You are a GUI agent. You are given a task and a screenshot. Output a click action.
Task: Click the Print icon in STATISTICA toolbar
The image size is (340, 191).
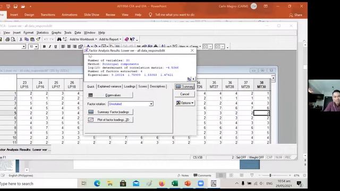pos(7,39)
